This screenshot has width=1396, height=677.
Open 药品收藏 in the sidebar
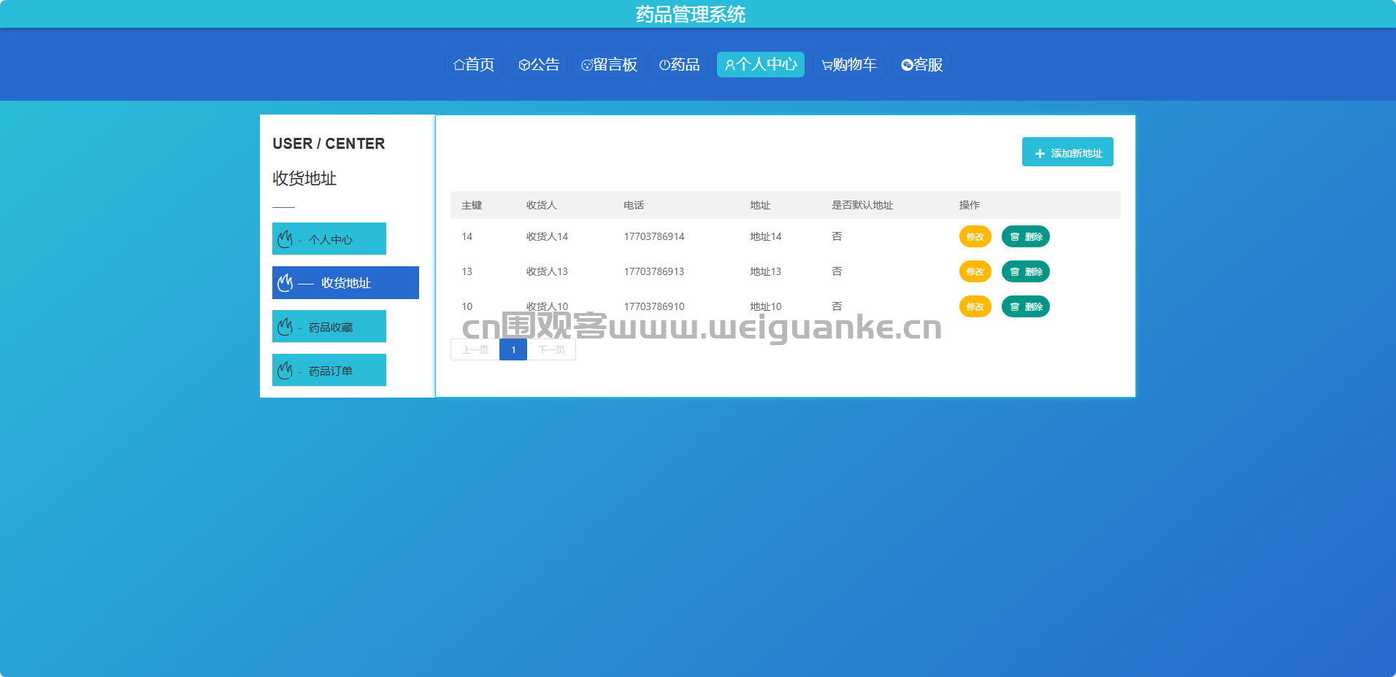[329, 326]
